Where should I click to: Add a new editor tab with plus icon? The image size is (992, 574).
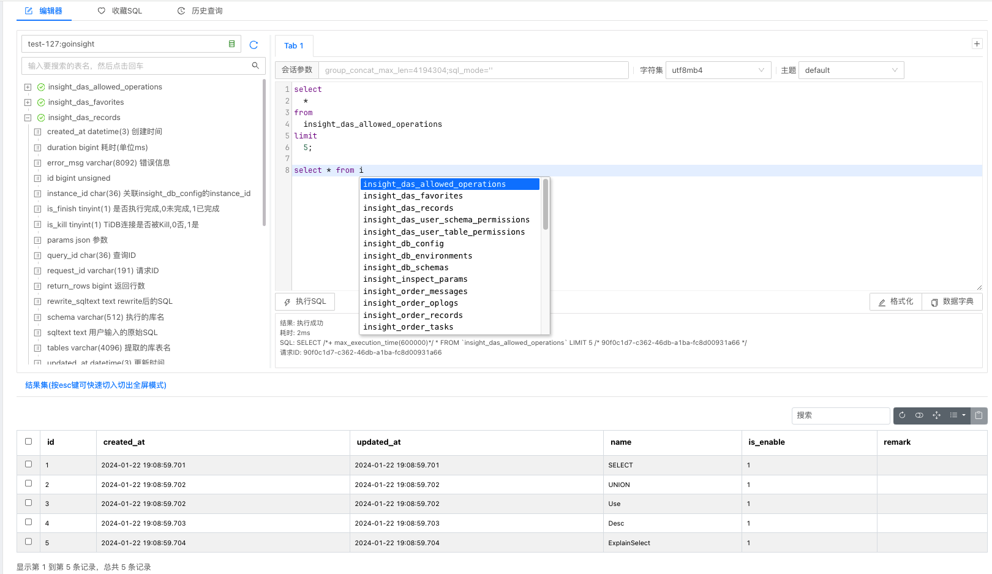pos(977,44)
